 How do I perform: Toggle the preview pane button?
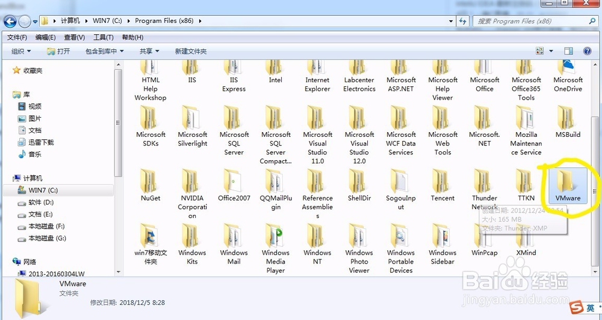[x=569, y=51]
